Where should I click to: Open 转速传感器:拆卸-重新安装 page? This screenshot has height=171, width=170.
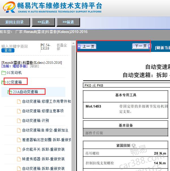[x=43, y=159]
